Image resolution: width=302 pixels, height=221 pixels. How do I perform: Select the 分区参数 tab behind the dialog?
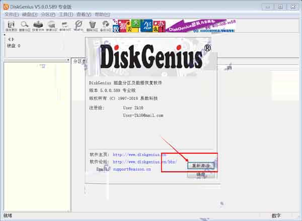coord(79,61)
